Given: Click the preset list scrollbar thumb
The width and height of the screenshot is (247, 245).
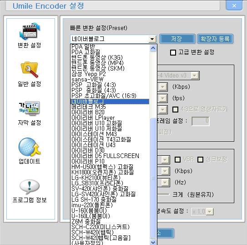Looking at the screenshot, I should (x=153, y=178).
